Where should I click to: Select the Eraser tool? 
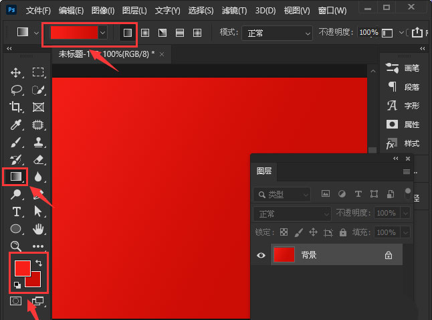[x=38, y=160]
